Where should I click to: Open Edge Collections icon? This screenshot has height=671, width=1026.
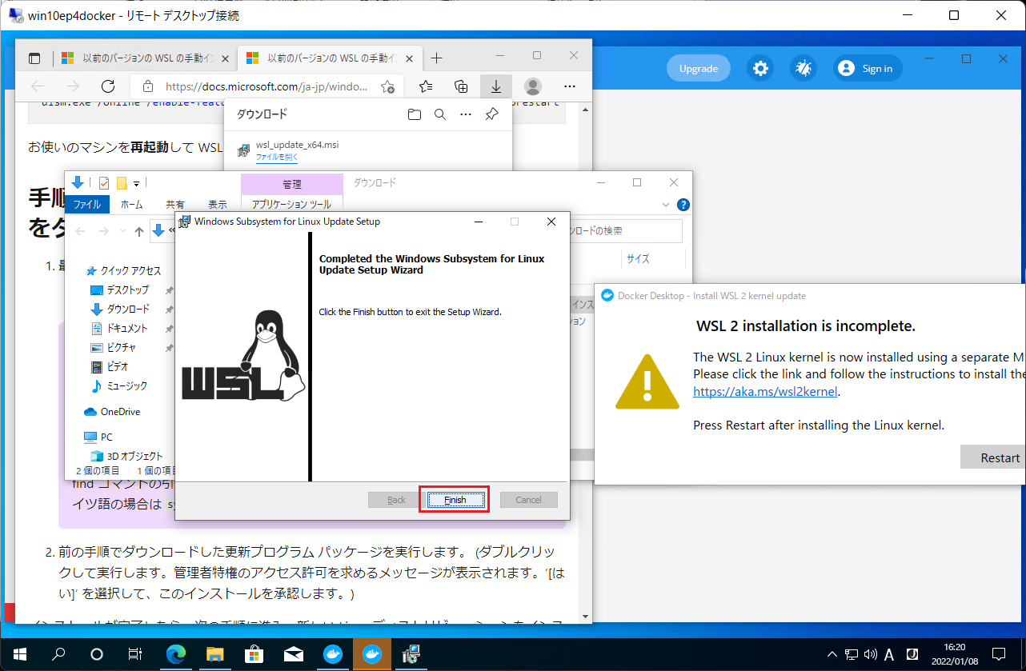coord(460,86)
